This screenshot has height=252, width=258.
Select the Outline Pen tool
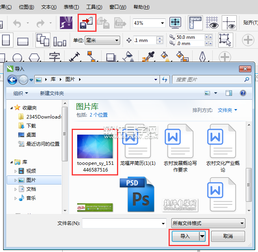point(202,57)
